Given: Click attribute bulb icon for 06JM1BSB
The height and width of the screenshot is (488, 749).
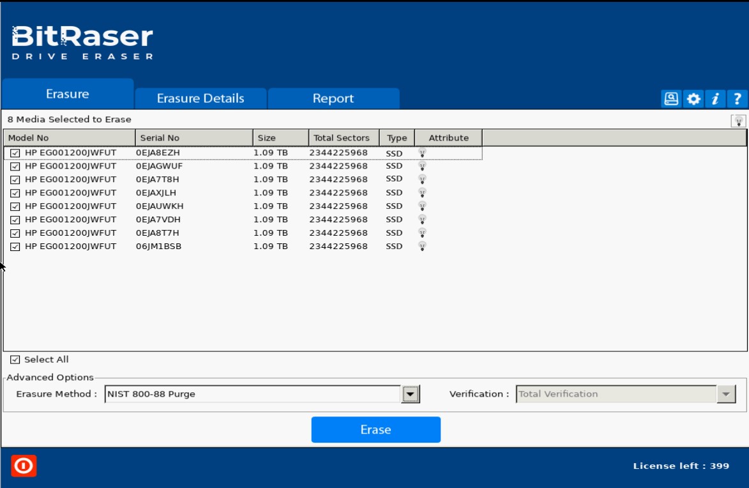Looking at the screenshot, I should pos(422,247).
